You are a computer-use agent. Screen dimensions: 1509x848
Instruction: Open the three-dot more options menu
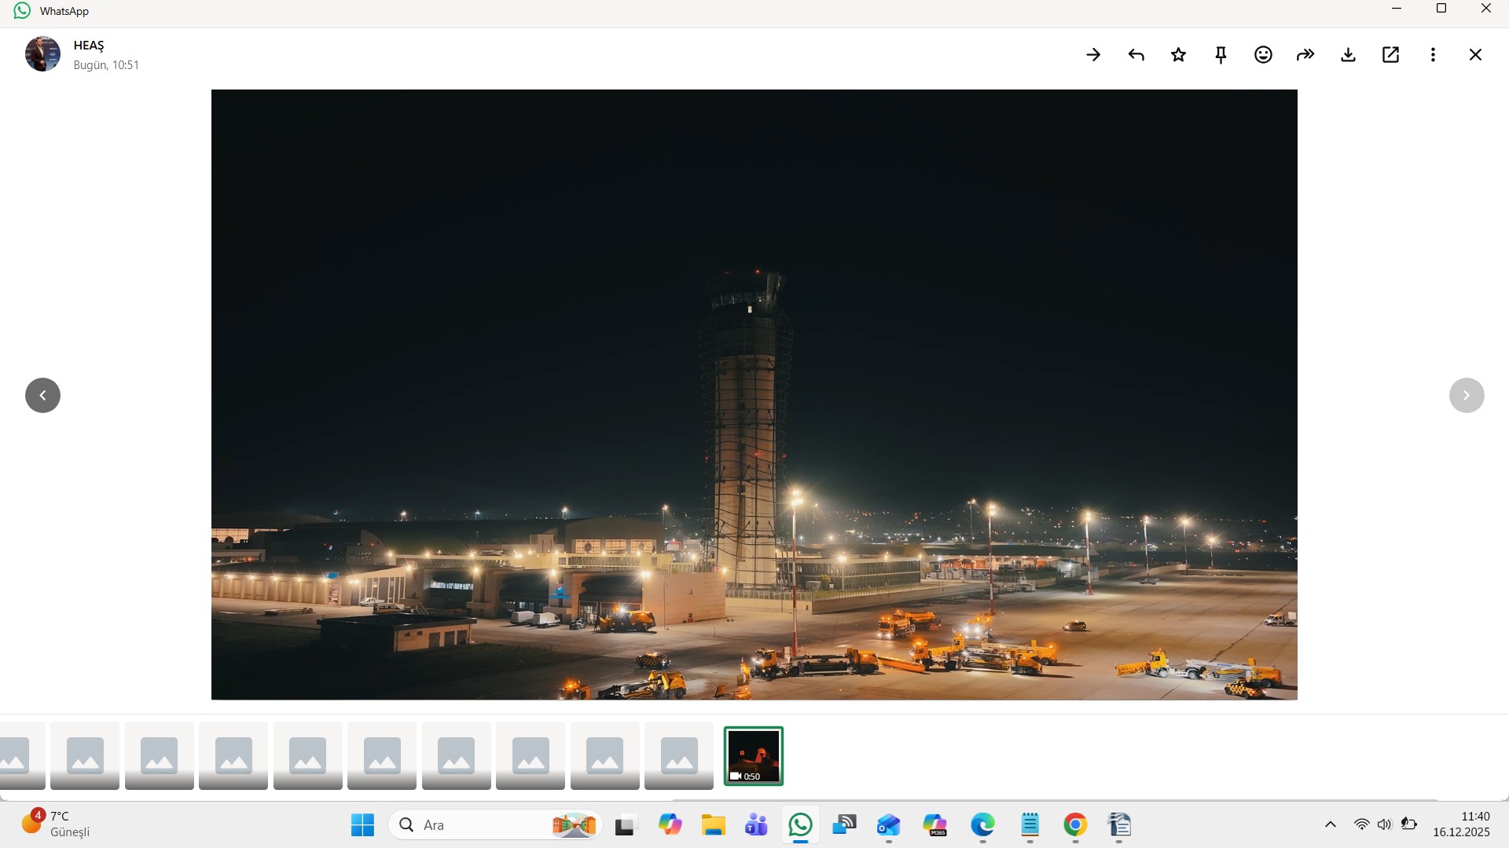(x=1433, y=55)
